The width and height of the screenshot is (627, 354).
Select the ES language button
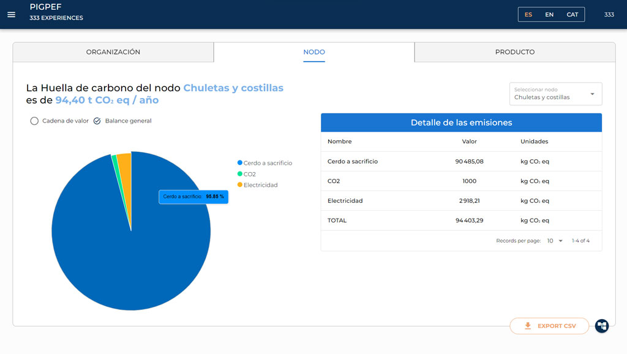pyautogui.click(x=528, y=15)
